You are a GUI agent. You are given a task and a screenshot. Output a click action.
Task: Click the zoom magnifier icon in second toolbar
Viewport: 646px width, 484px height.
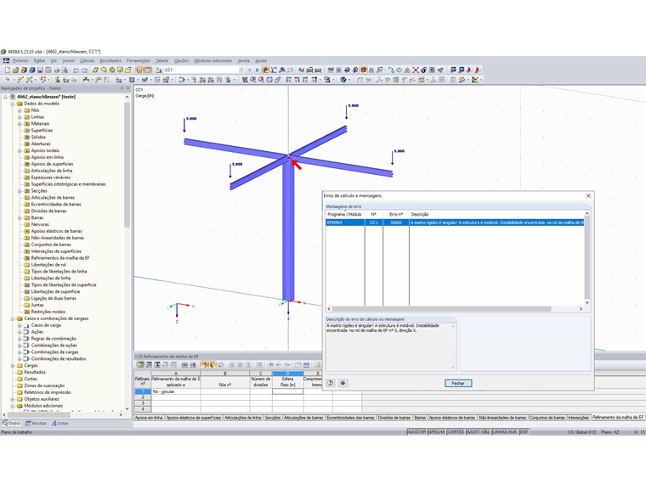[x=252, y=80]
